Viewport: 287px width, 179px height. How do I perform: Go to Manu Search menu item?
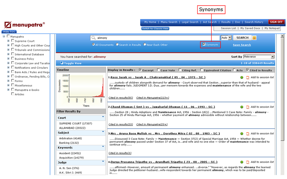point(169,22)
